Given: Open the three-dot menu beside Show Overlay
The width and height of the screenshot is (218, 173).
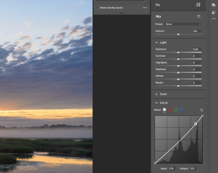Looking at the screenshot, I should [145, 8].
